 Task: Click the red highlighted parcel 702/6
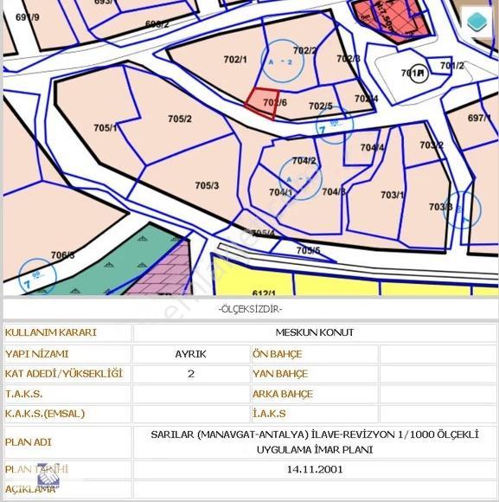(x=261, y=102)
